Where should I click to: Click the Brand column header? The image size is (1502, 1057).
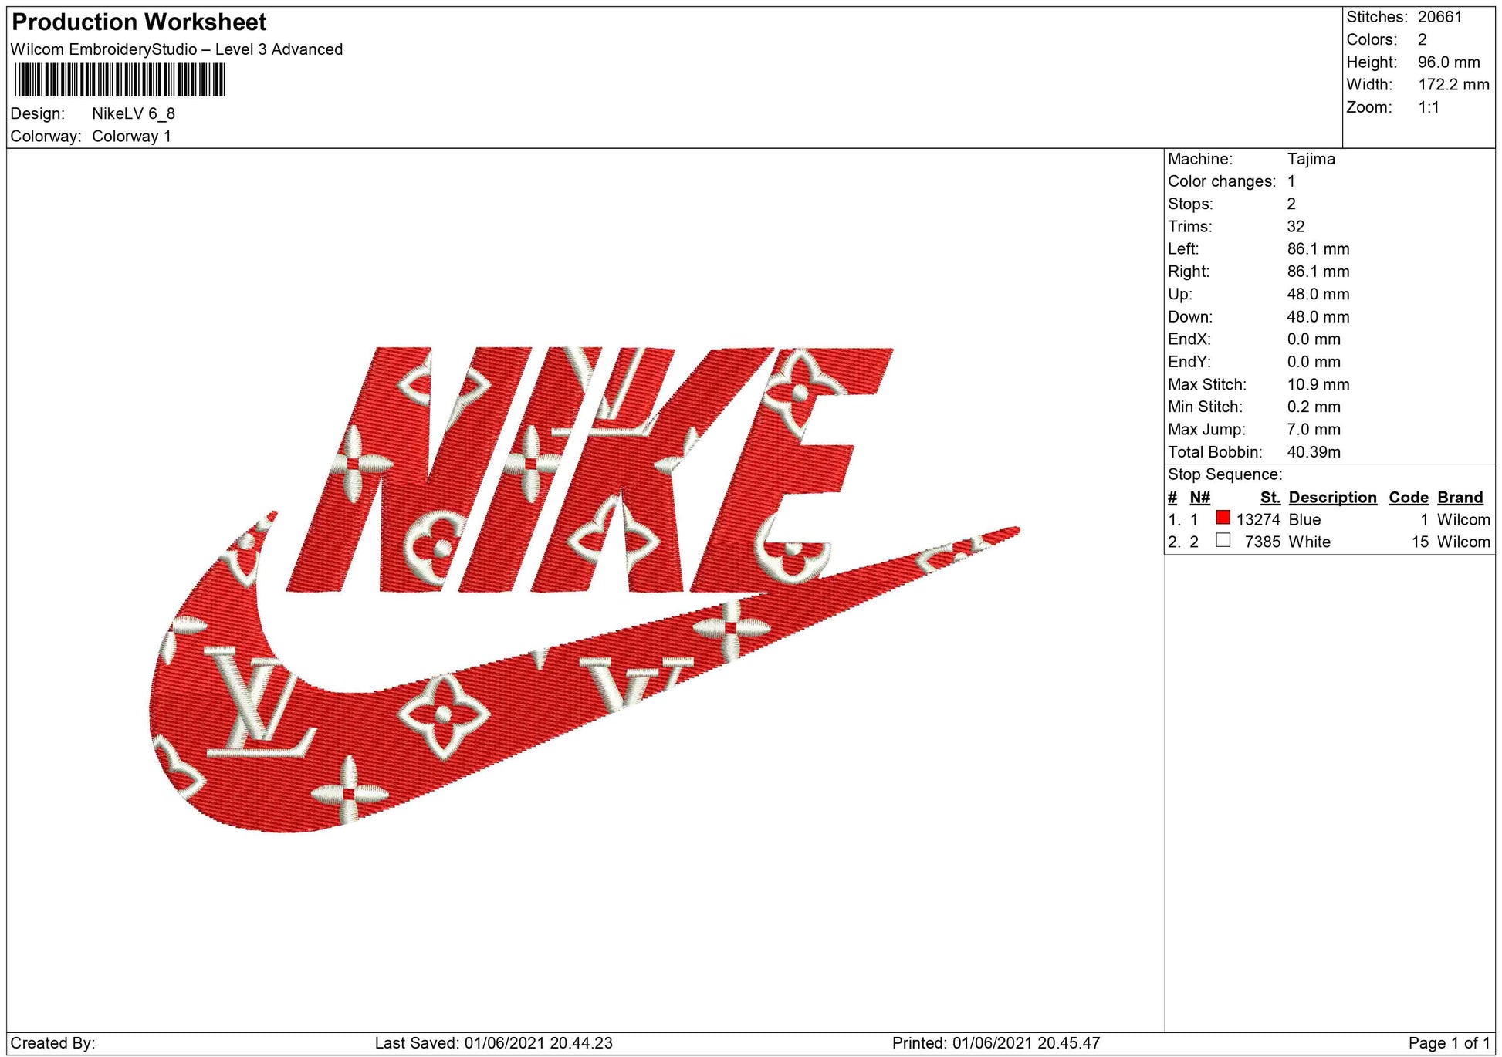[1460, 498]
